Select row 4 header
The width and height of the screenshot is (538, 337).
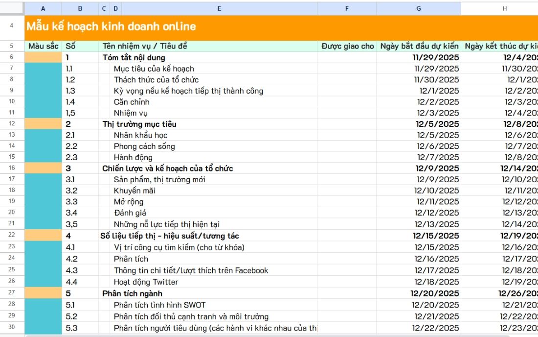[x=12, y=25]
